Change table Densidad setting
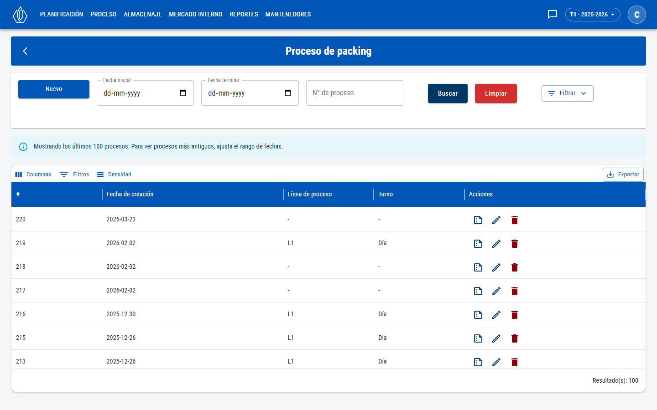The height and width of the screenshot is (410, 657). click(114, 174)
